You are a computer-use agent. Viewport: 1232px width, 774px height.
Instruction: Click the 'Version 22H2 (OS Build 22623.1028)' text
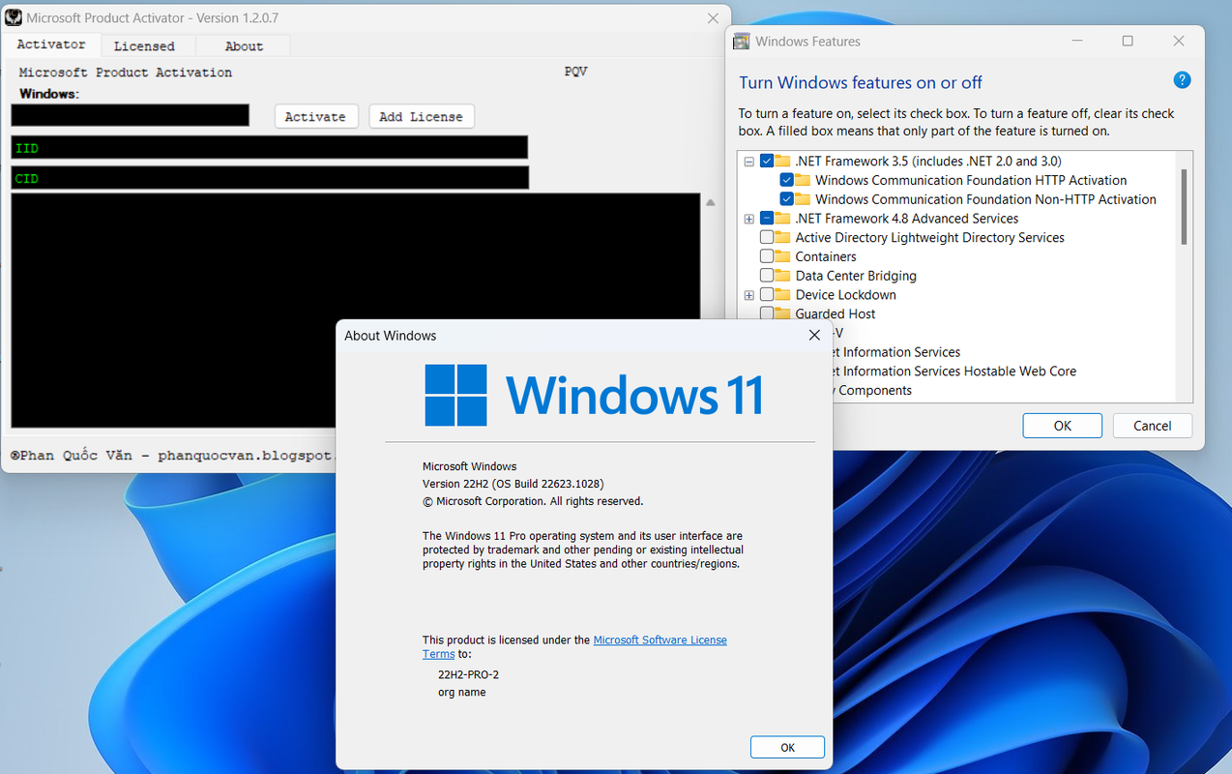[x=513, y=484]
